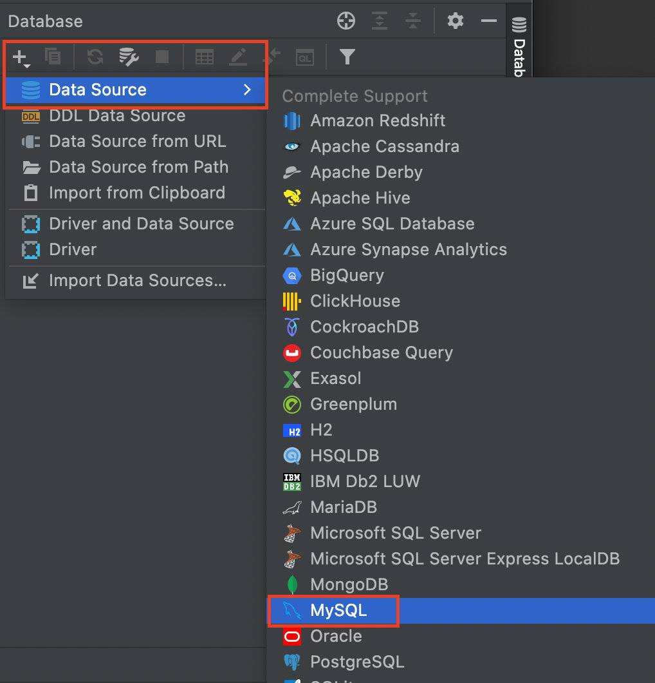
Task: Choose Apache Cassandra data source
Action: (461, 146)
